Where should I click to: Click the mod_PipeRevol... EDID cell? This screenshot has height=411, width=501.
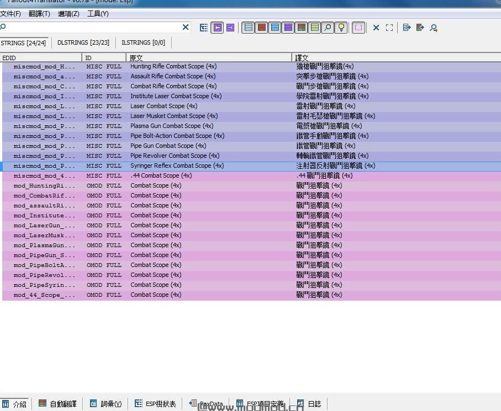click(x=44, y=275)
